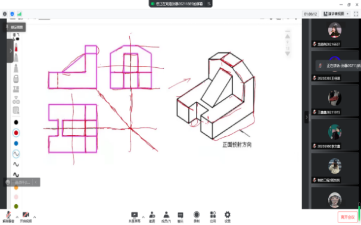Click the pinned-view label button
This screenshot has width=361, height=225.
point(14,27)
